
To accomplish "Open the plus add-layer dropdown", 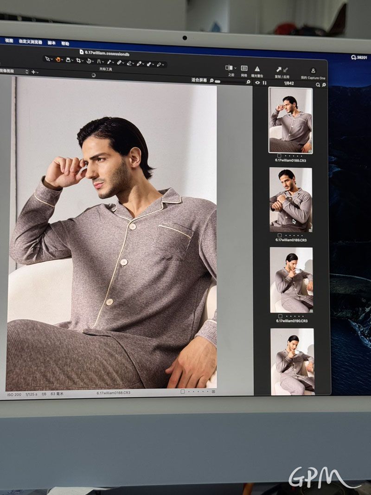I will 35,72.
